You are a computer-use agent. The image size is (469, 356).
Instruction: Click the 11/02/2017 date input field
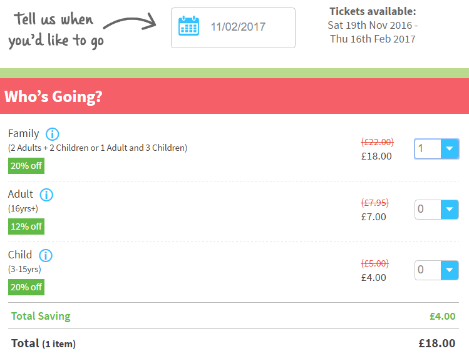[x=233, y=28]
